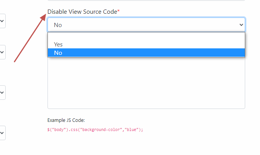Click the pink jQuery background-color example code

(x=95, y=129)
